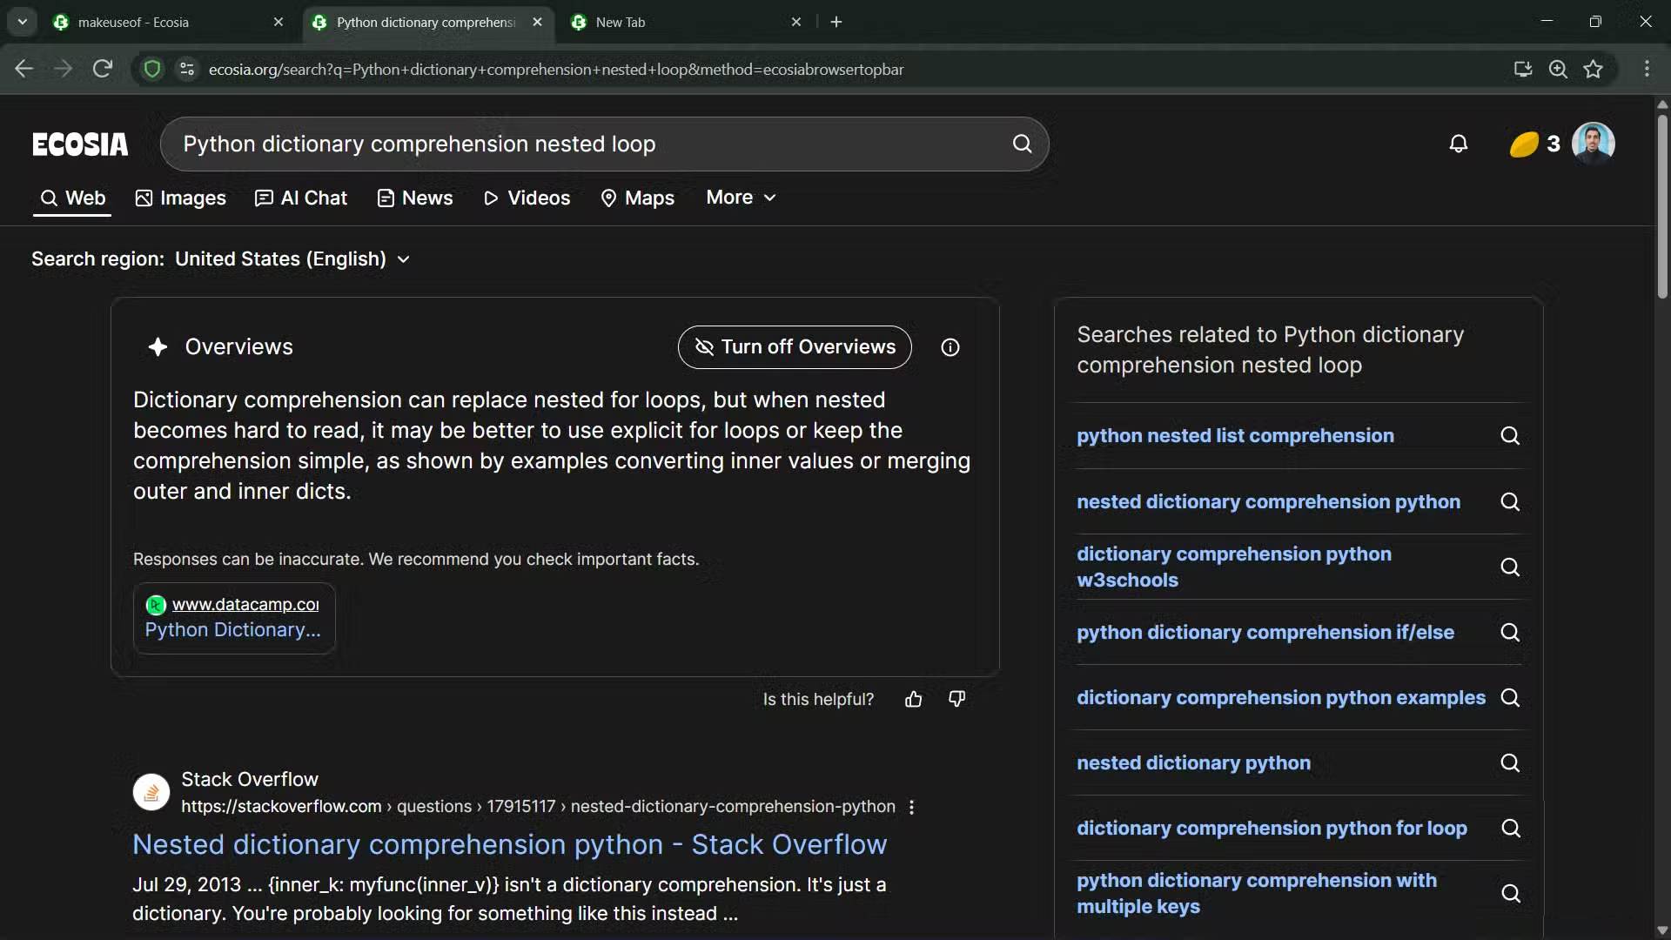This screenshot has height=940, width=1671.
Task: Give thumbs down to the overview
Action: (x=956, y=699)
